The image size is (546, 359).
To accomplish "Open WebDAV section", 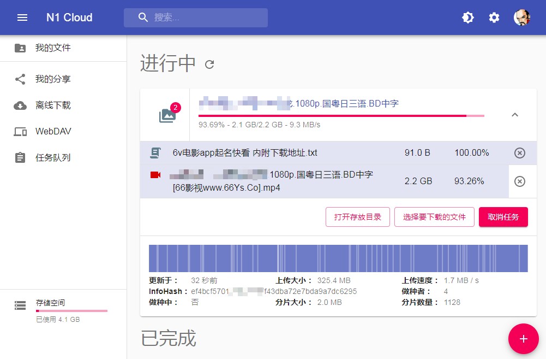I will click(x=53, y=132).
